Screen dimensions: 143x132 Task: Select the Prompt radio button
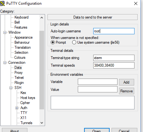[53, 42]
